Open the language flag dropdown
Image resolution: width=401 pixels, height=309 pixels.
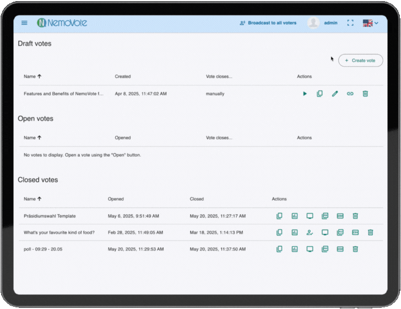click(x=371, y=23)
